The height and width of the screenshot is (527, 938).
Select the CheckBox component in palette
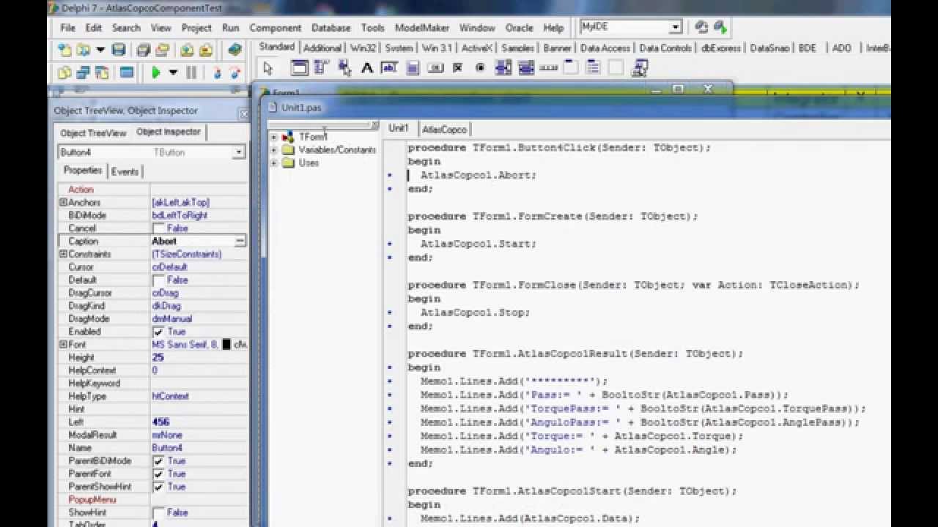pyautogui.click(x=458, y=68)
